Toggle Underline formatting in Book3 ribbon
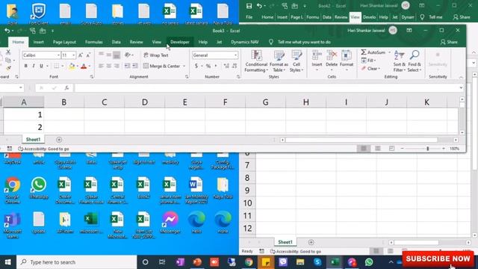This screenshot has height=269, width=478. click(x=41, y=66)
